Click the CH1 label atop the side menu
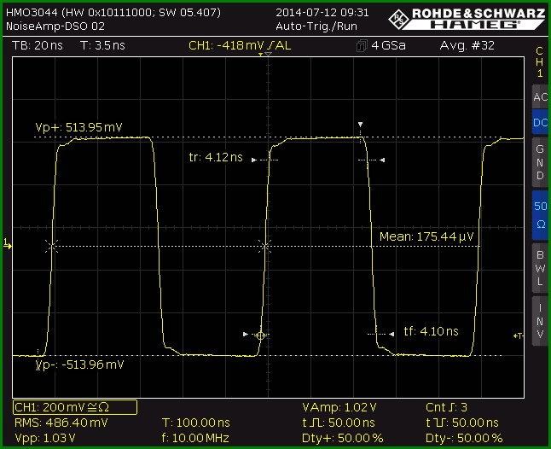The width and height of the screenshot is (551, 449). [x=540, y=62]
